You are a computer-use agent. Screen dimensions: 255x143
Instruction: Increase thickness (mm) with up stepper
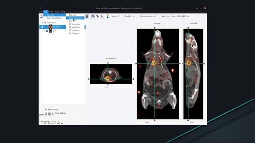pos(159,15)
